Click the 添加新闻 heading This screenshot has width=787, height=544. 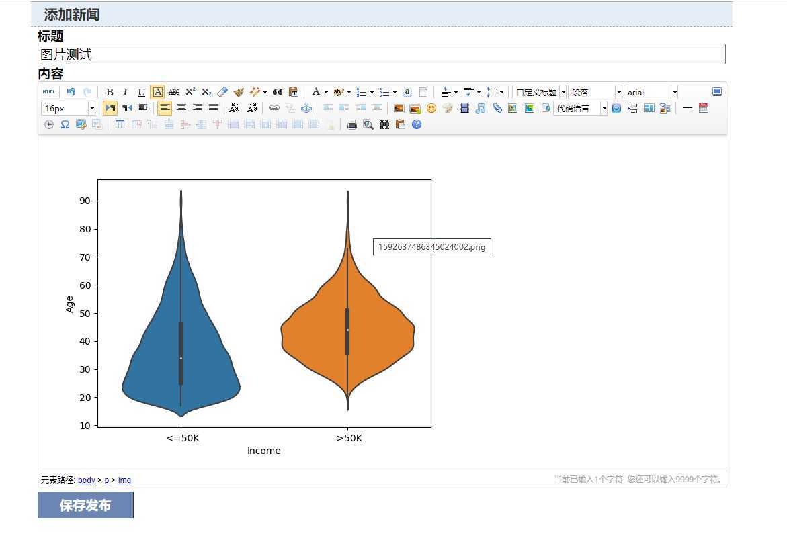72,15
